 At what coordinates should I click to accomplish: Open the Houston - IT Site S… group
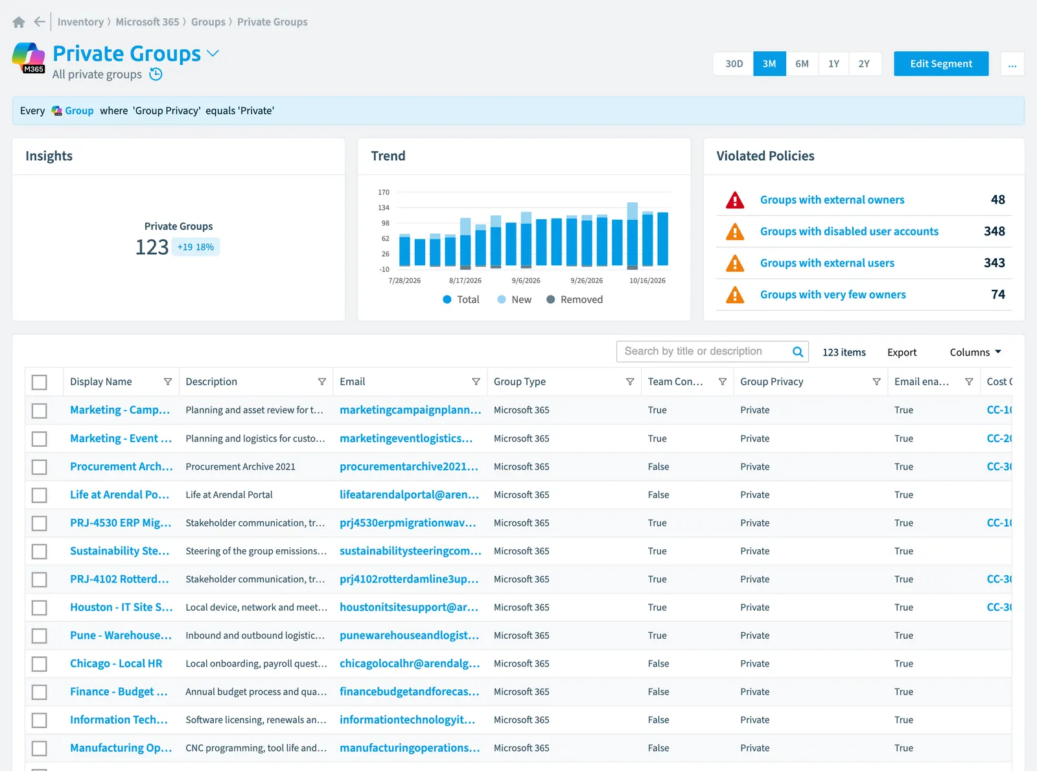[121, 608]
